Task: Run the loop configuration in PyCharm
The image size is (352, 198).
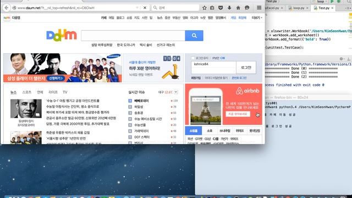Action: [x=332, y=2]
